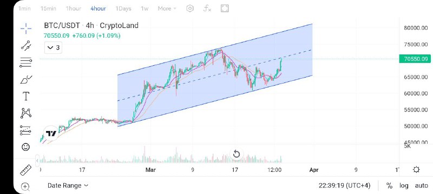The height and width of the screenshot is (194, 433).
Task: Expand the More timeframes dropdown
Action: [x=167, y=9]
